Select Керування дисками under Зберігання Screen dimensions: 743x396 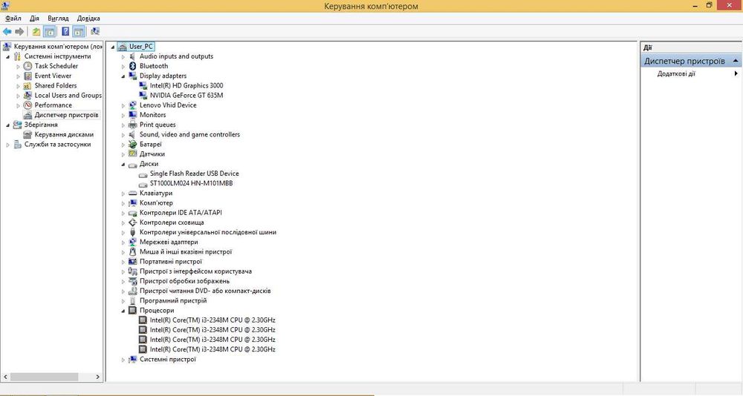[x=64, y=134]
